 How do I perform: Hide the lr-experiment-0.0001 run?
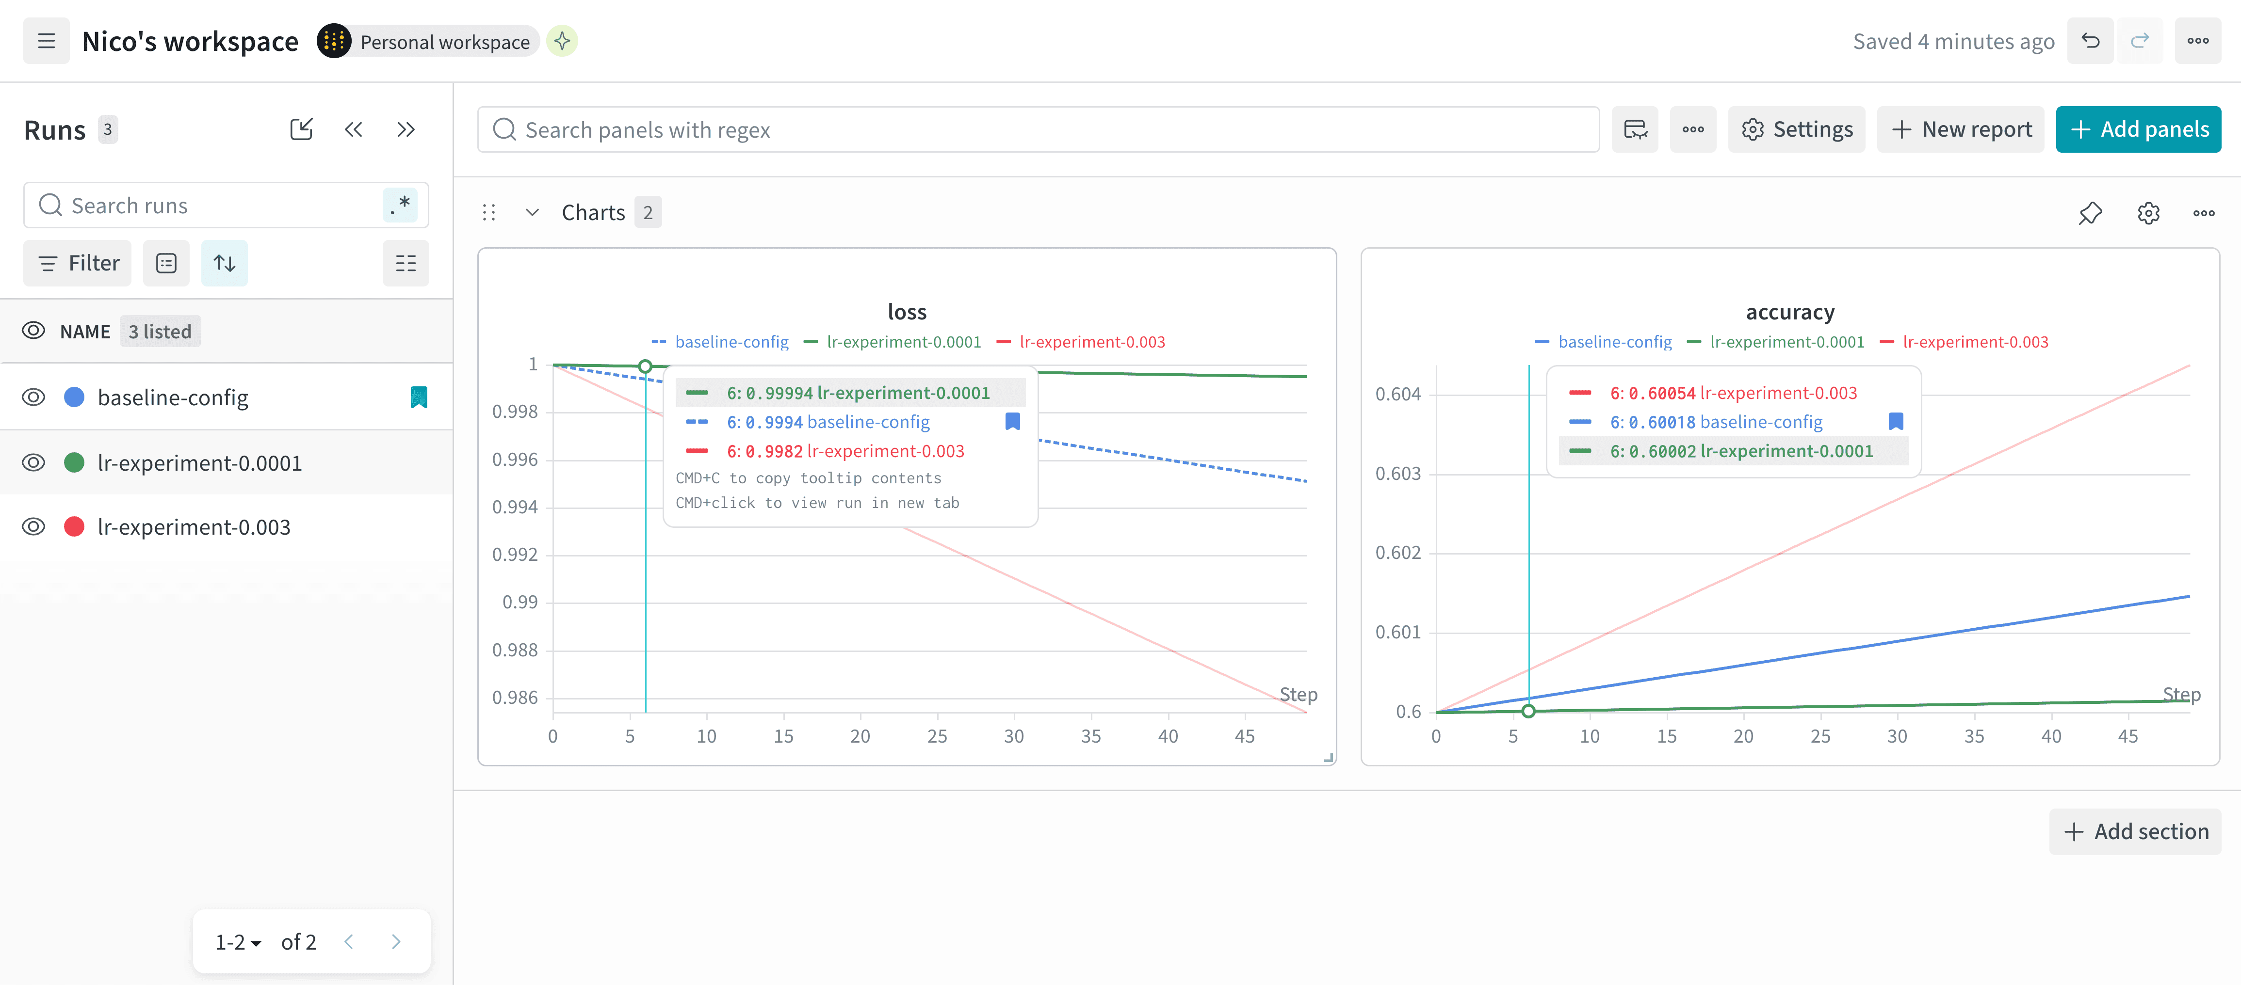(x=33, y=462)
